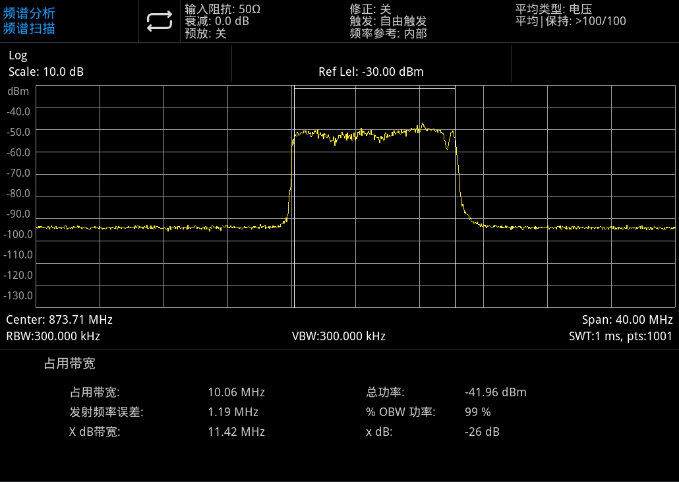Change the 衰减 0.0 dB attenuation setting
This screenshot has height=482, width=679.
pos(217,21)
